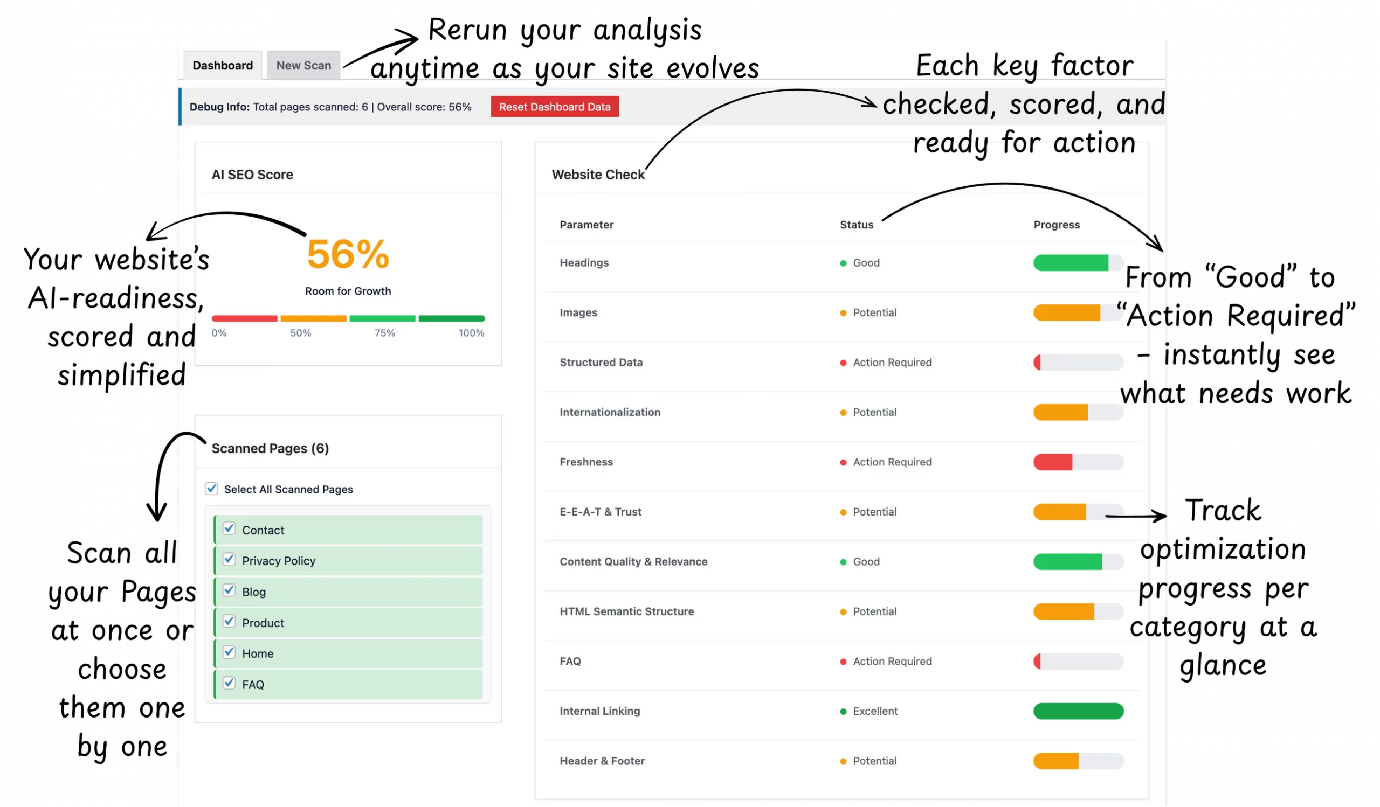Click the Structured Data parameter row
Image resolution: width=1380 pixels, height=807 pixels.
tap(601, 363)
